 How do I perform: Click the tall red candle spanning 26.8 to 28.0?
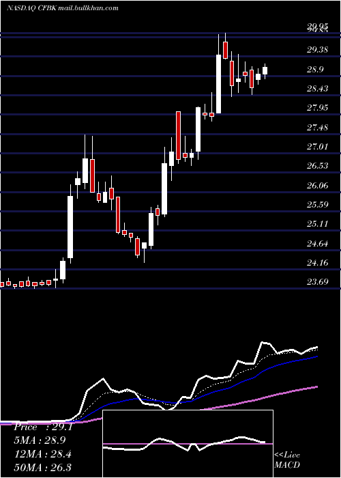pyautogui.click(x=178, y=135)
